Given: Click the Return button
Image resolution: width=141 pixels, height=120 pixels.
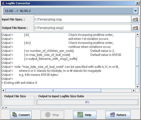Looking at the screenshot, I should [x=118, y=115].
